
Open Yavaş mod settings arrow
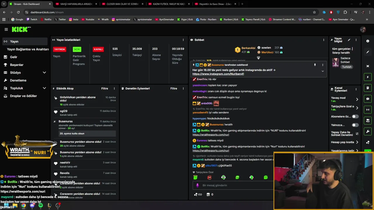coord(357,99)
